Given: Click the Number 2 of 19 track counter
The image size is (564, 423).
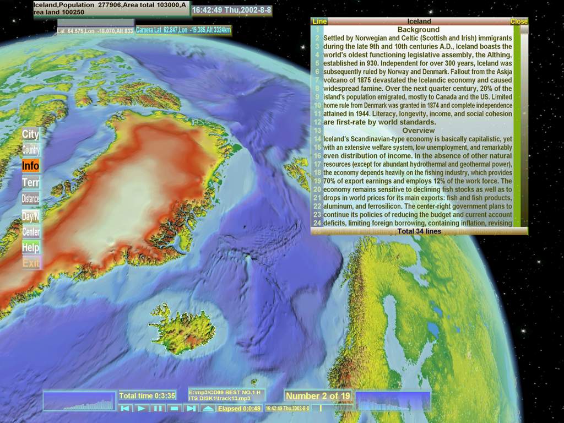Looking at the screenshot, I should tap(318, 396).
